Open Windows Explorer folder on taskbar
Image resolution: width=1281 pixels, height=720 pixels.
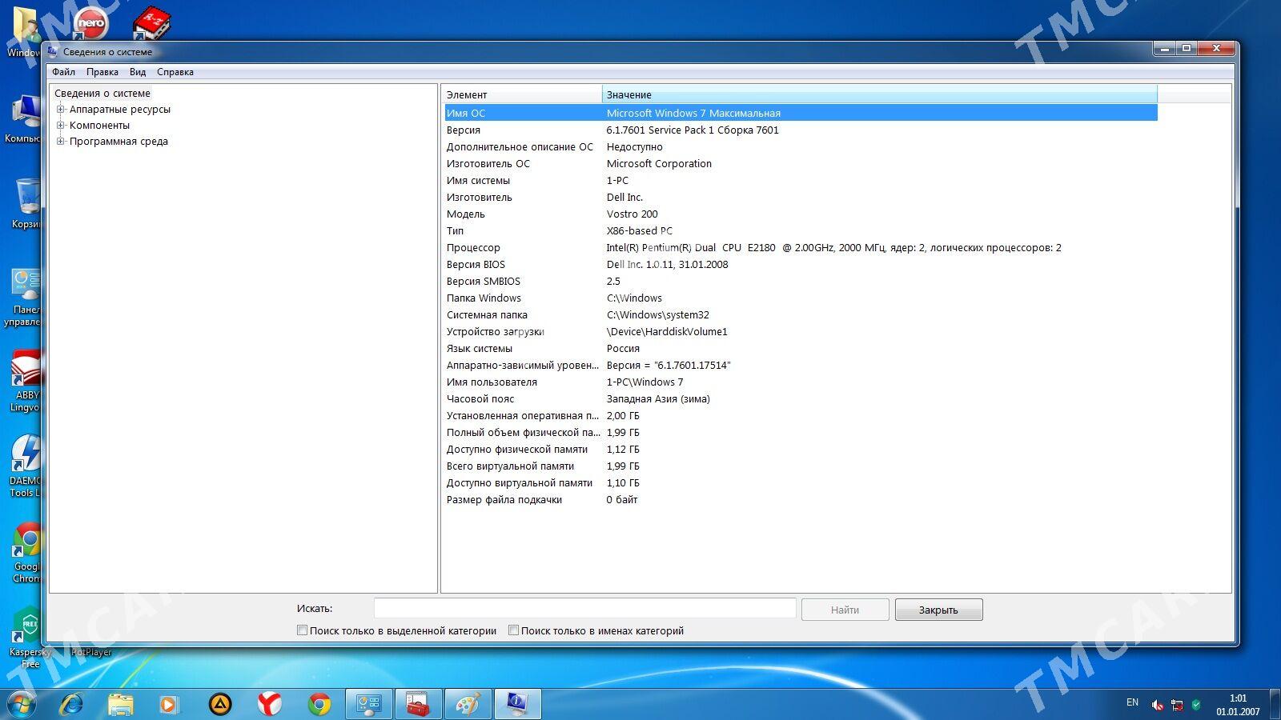pyautogui.click(x=120, y=704)
